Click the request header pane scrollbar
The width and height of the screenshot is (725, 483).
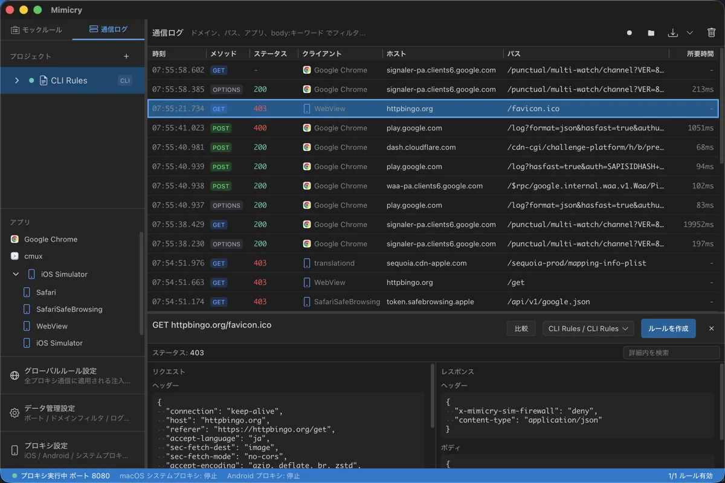tap(433, 396)
